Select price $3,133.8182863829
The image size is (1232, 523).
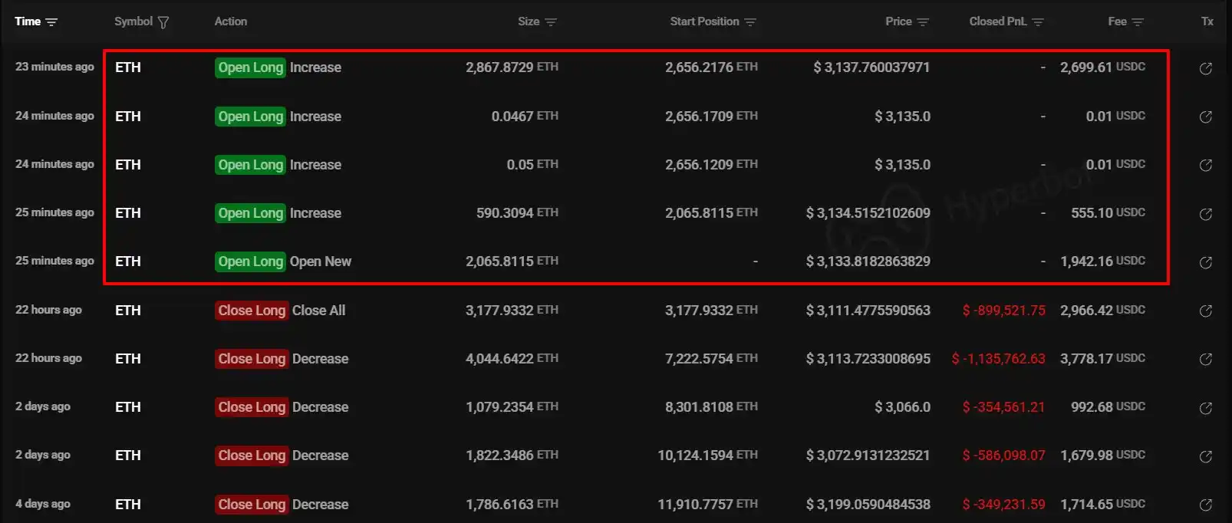[868, 261]
